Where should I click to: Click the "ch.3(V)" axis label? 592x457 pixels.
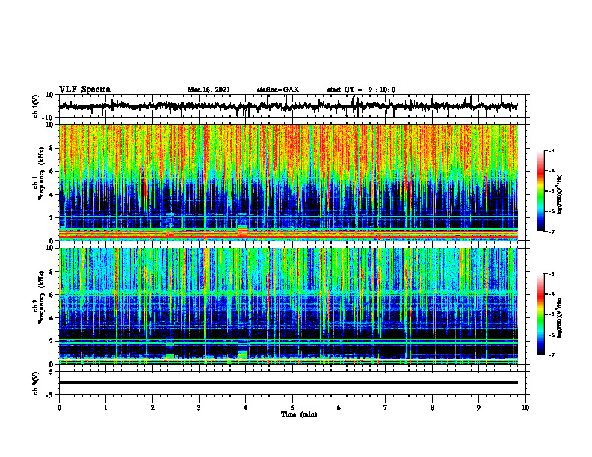tap(35, 383)
